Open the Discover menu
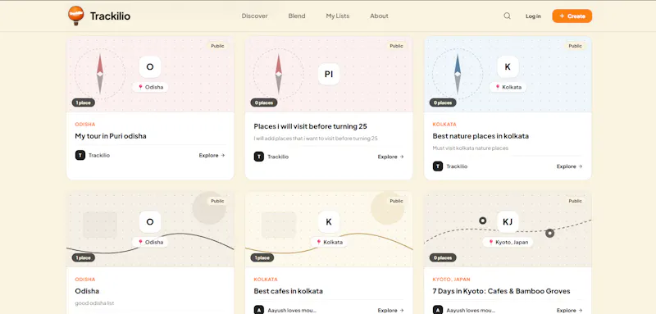This screenshot has width=656, height=314. (x=254, y=16)
